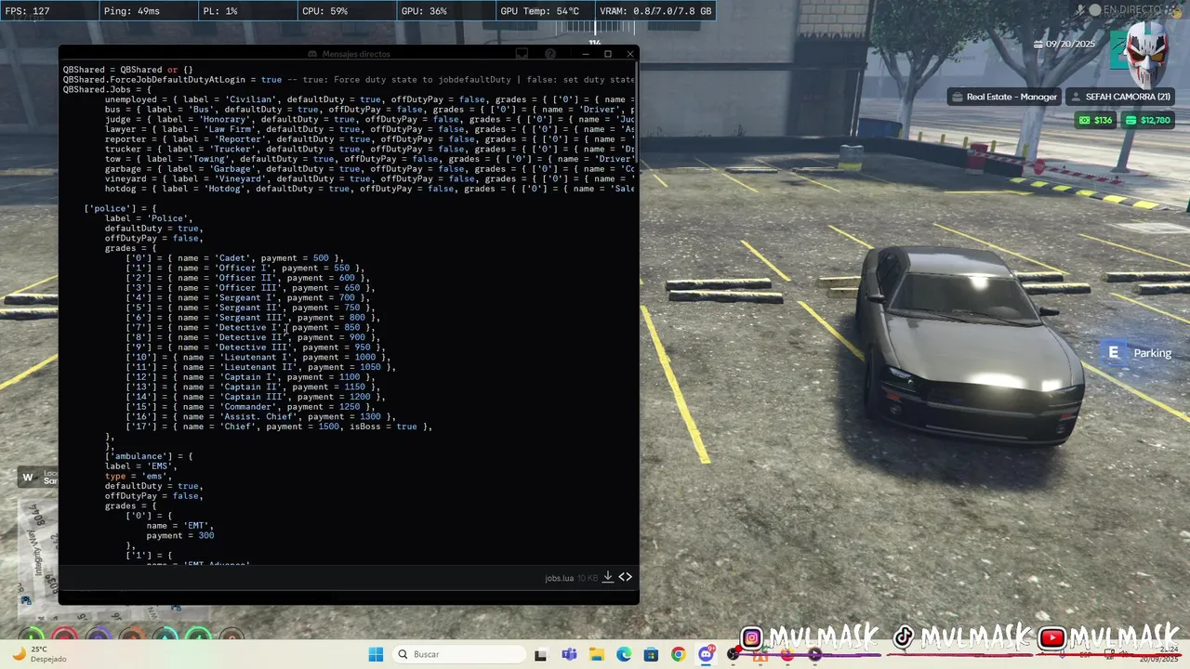Screen dimensions: 1190x669
Task: Click the 'Detective III' payment 950 line
Action: [x=255, y=348]
